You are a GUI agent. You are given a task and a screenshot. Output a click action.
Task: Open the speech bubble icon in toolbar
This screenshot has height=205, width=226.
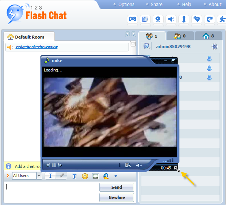pos(197,19)
